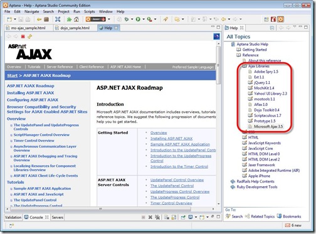The height and width of the screenshot is (234, 316).
Task: Open the Debug icon dropdown arrow
Action: [x=132, y=19]
